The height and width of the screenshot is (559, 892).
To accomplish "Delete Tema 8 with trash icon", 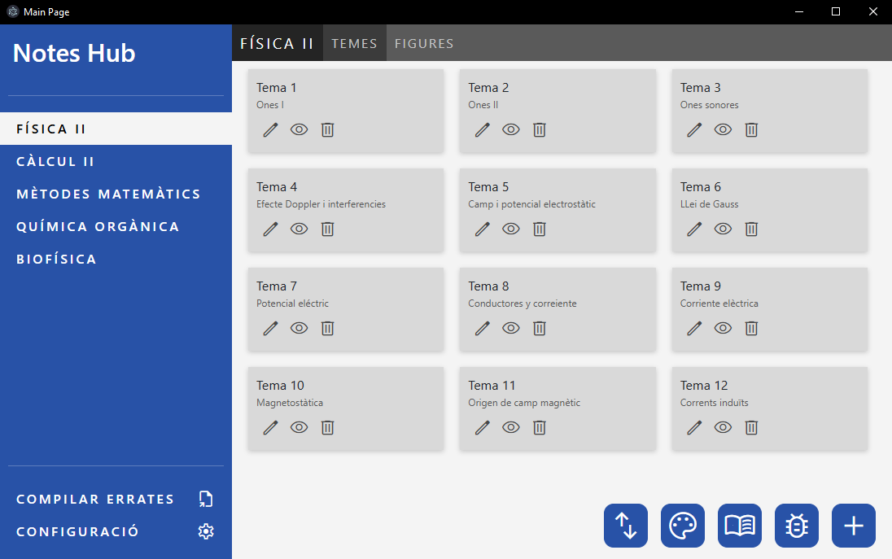I will point(540,328).
